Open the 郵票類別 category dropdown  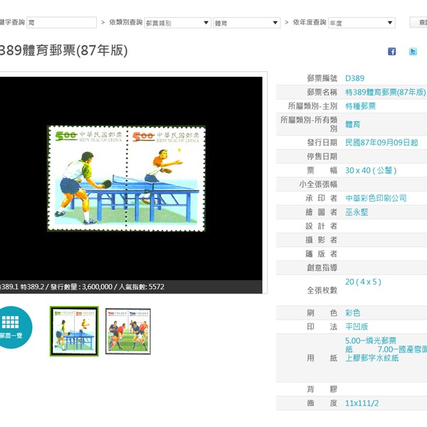point(177,23)
